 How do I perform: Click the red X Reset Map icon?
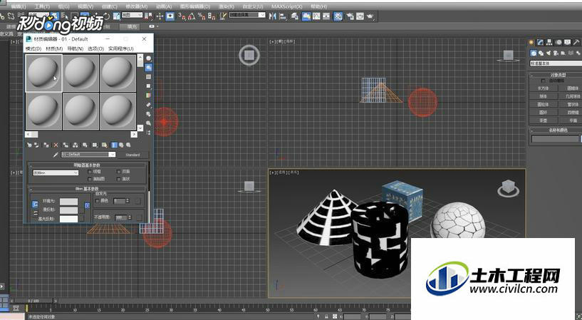tap(56, 145)
